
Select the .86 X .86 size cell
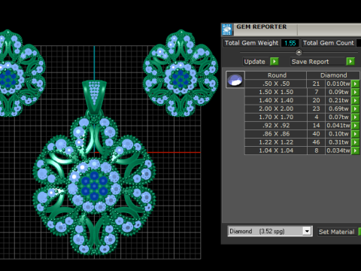click(276, 134)
